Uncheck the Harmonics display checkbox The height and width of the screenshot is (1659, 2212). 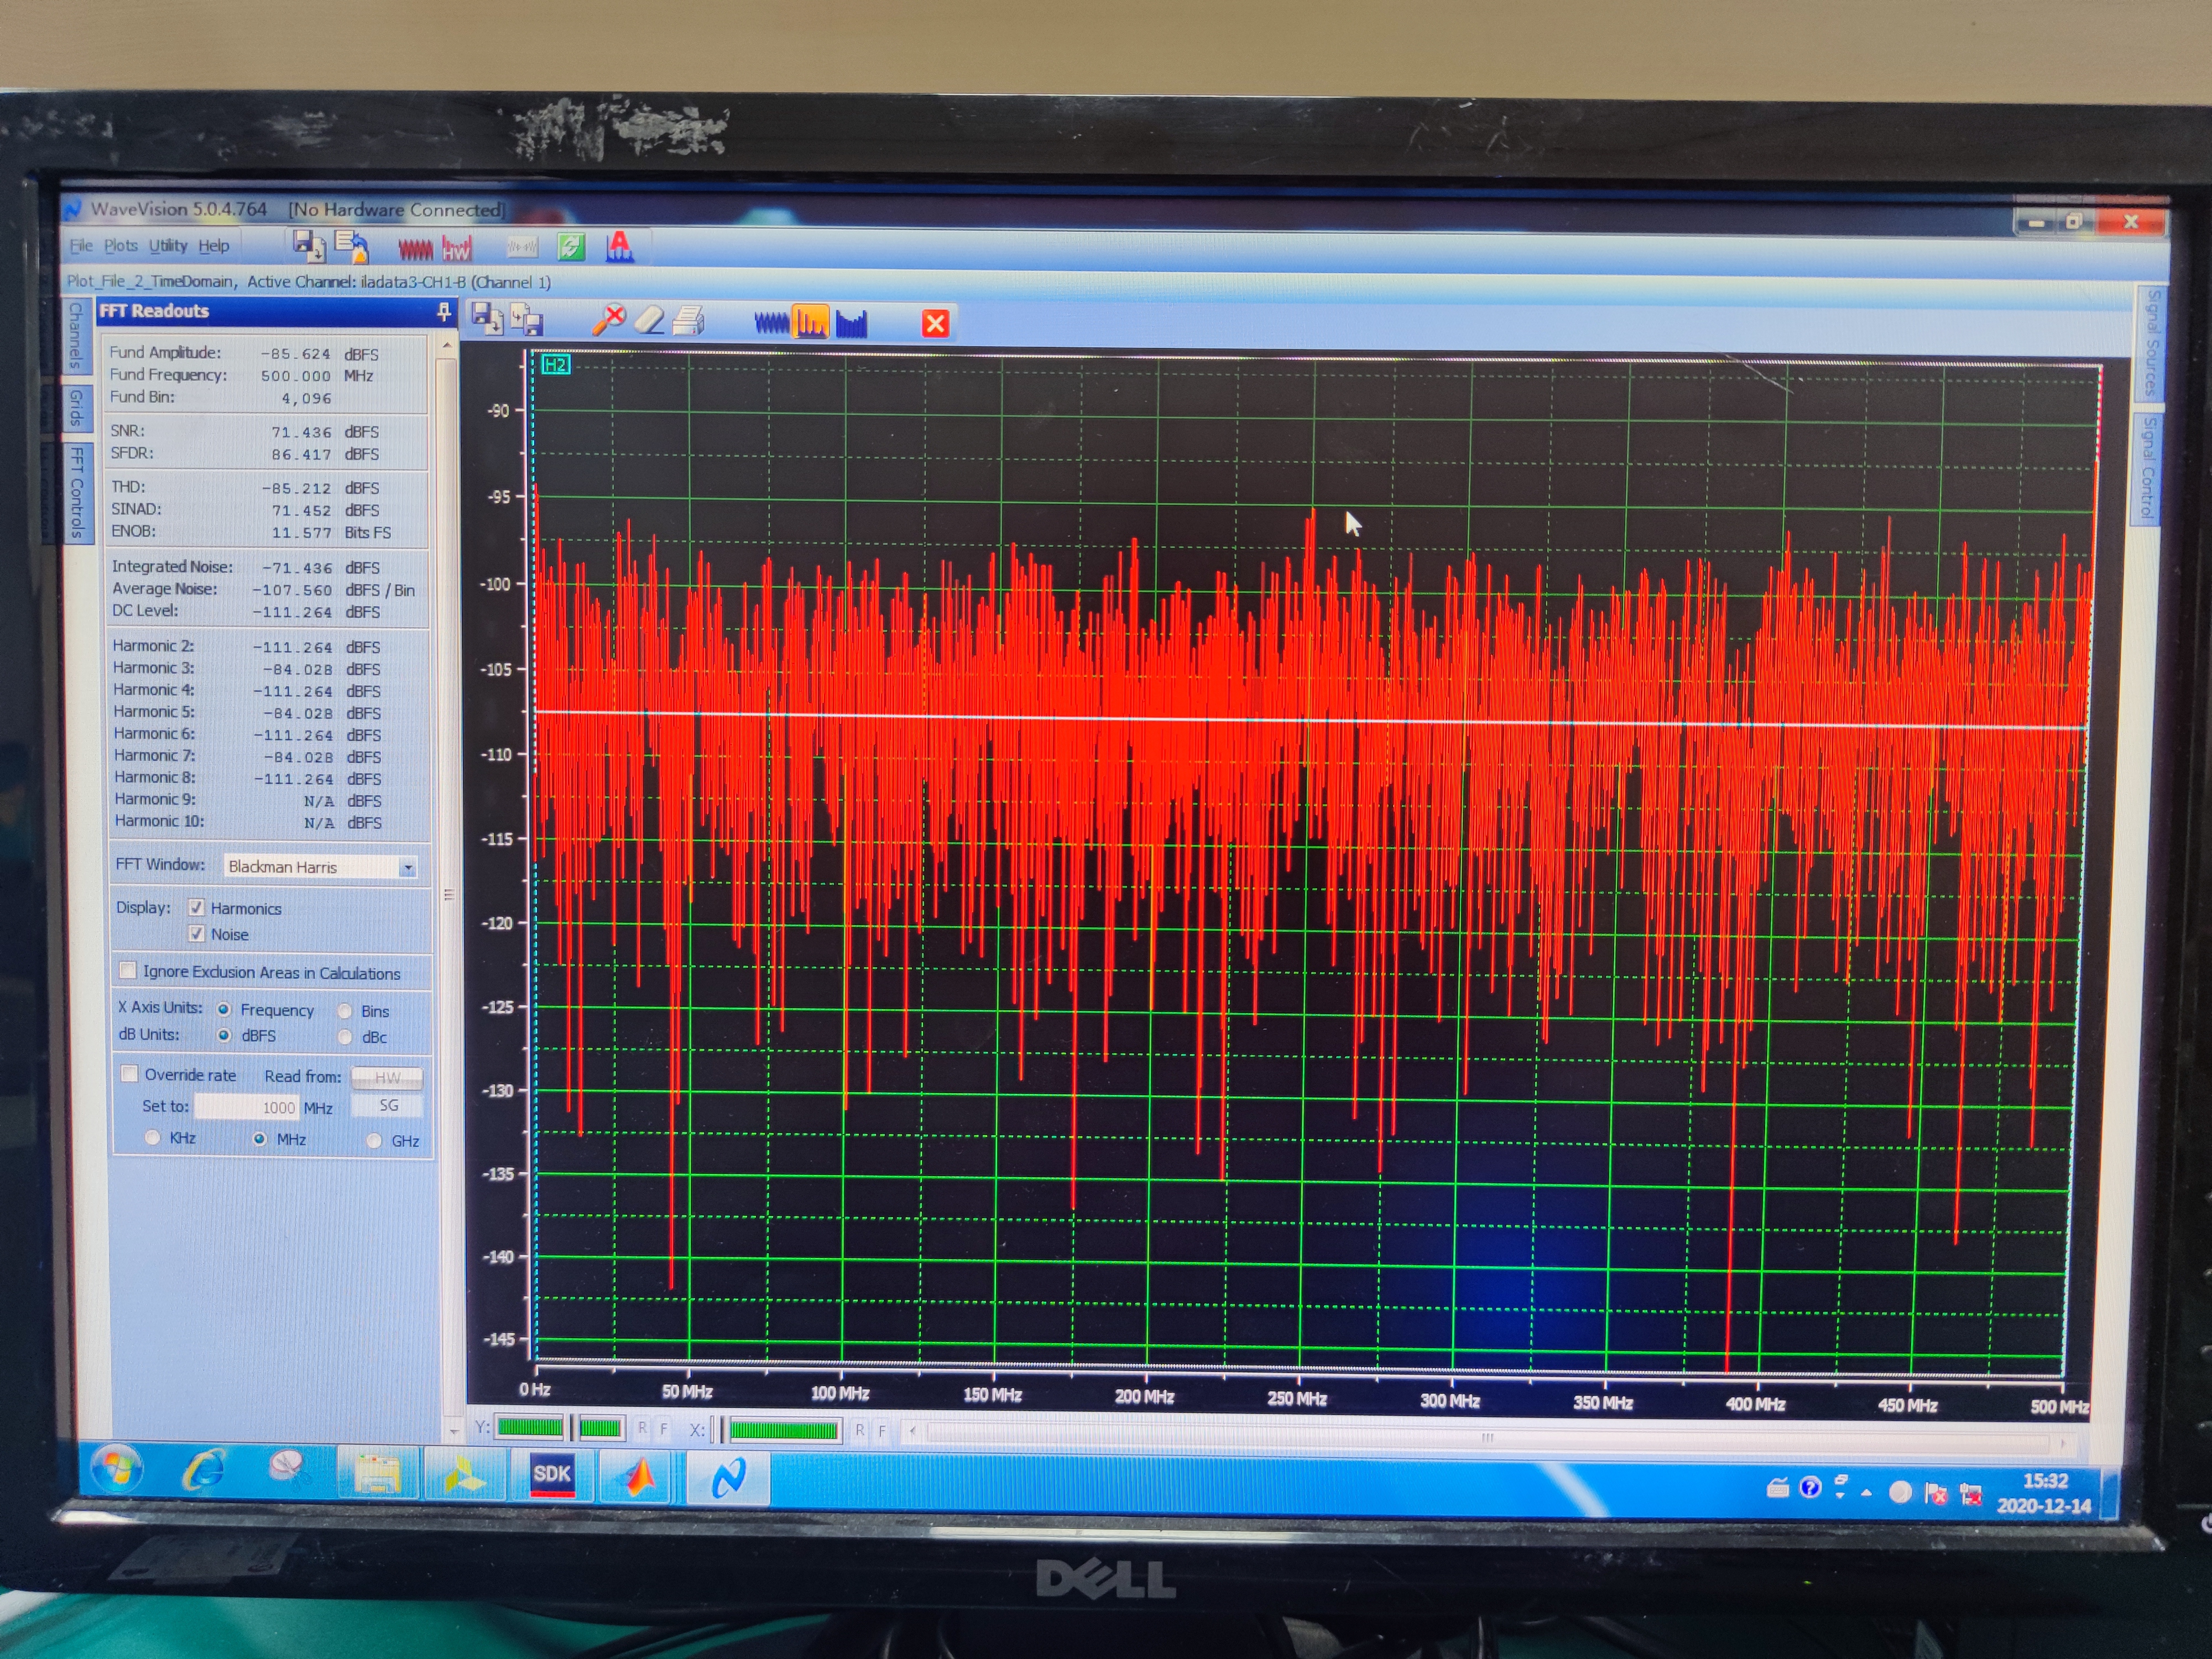pyautogui.click(x=197, y=908)
